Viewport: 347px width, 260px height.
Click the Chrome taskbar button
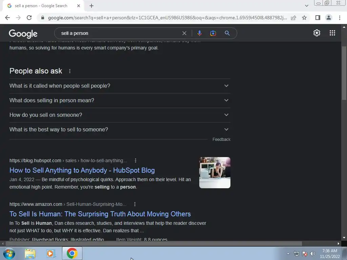click(72, 253)
